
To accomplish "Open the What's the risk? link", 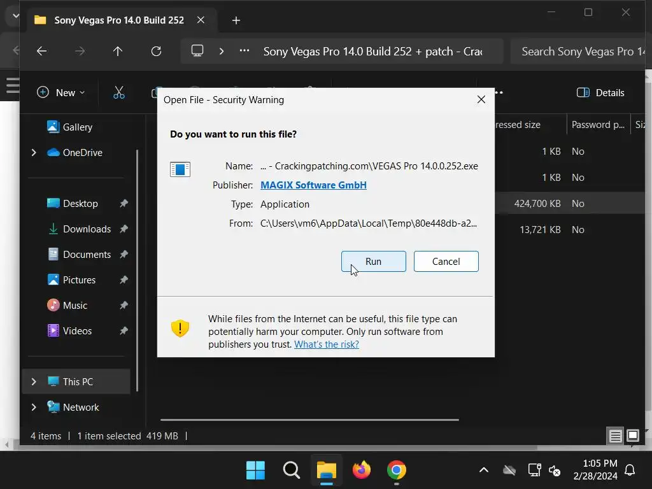I will pyautogui.click(x=327, y=344).
